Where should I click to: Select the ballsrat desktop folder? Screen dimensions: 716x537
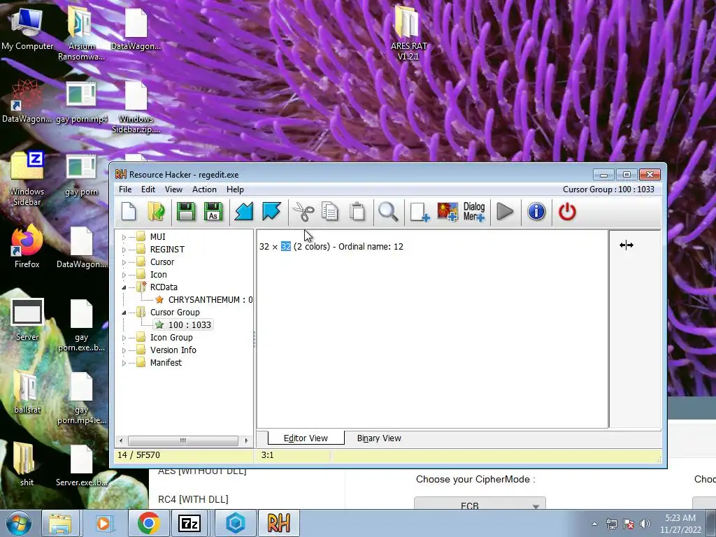tap(27, 392)
